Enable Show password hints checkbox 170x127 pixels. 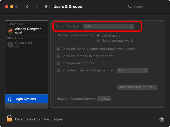58,63
